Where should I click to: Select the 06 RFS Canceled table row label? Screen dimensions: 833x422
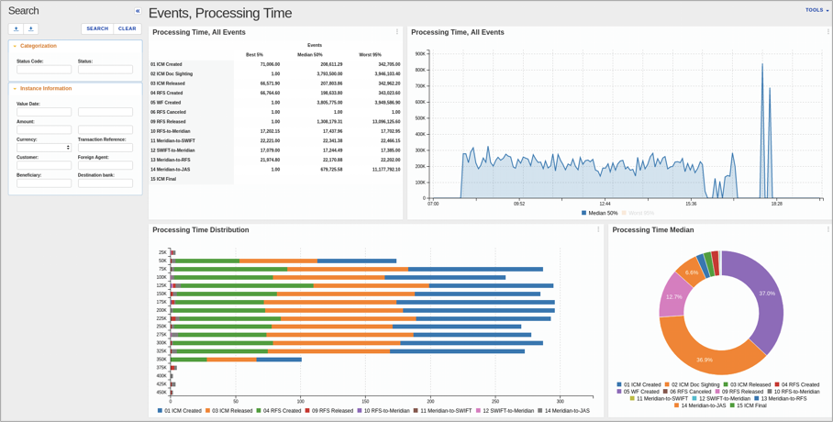tap(168, 112)
